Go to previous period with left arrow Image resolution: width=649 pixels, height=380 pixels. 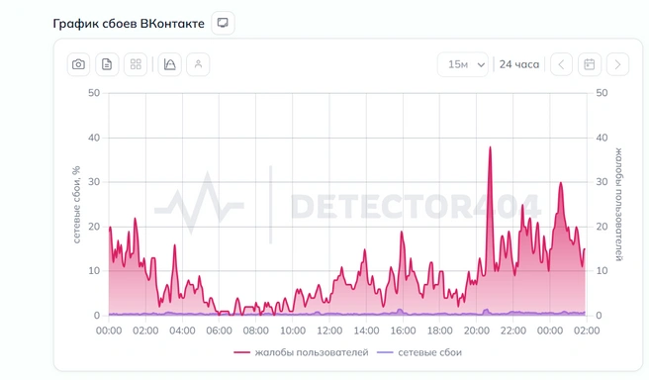[x=561, y=64]
